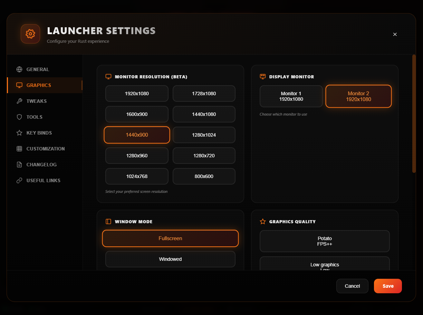Click the globe icon beside General
Image resolution: width=423 pixels, height=315 pixels.
coord(19,69)
